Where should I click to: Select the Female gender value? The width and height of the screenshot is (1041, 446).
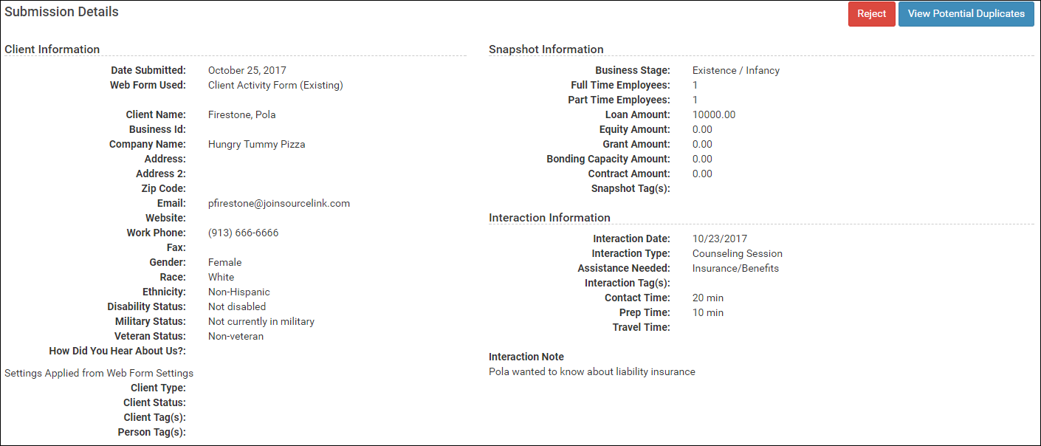pyautogui.click(x=224, y=262)
